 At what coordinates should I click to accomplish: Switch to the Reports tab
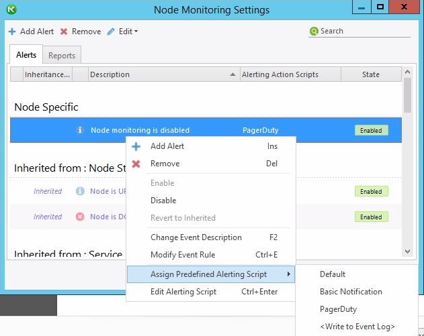(x=62, y=55)
